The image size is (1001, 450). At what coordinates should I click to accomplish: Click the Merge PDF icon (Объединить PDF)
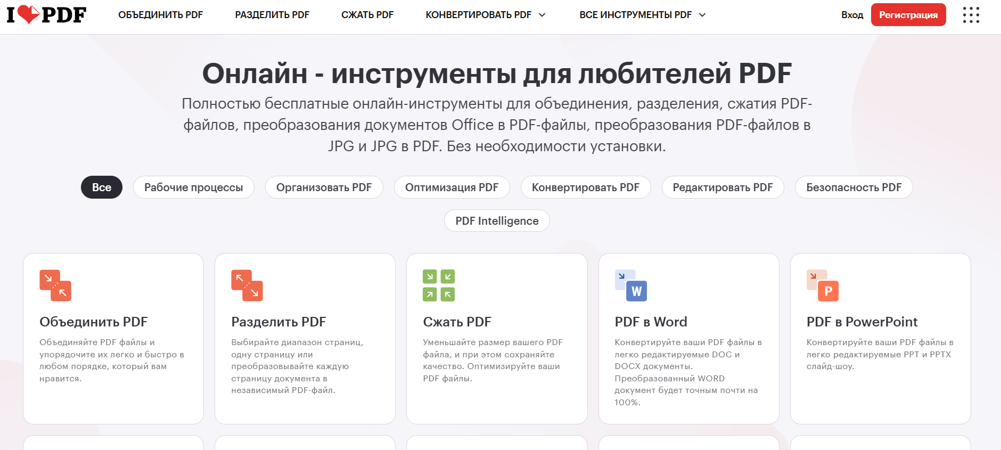click(55, 285)
